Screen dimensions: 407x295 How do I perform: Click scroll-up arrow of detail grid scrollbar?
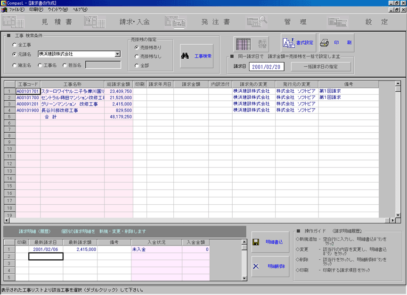pyautogui.click(x=244, y=242)
